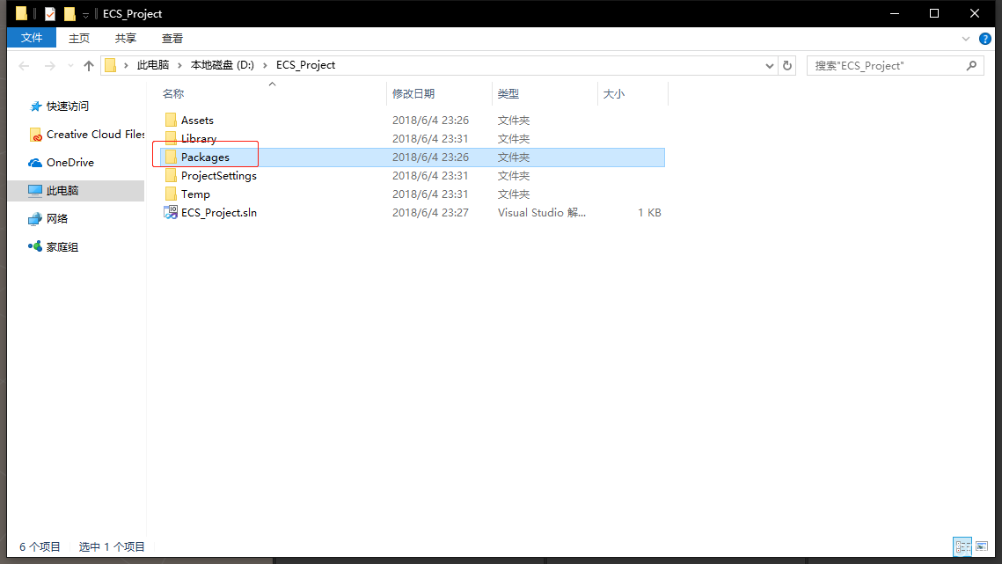The width and height of the screenshot is (1002, 564).
Task: Select 此电脑 in the navigation pane
Action: click(x=77, y=191)
